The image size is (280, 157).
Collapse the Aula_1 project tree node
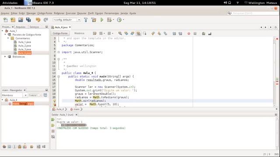click(3, 31)
